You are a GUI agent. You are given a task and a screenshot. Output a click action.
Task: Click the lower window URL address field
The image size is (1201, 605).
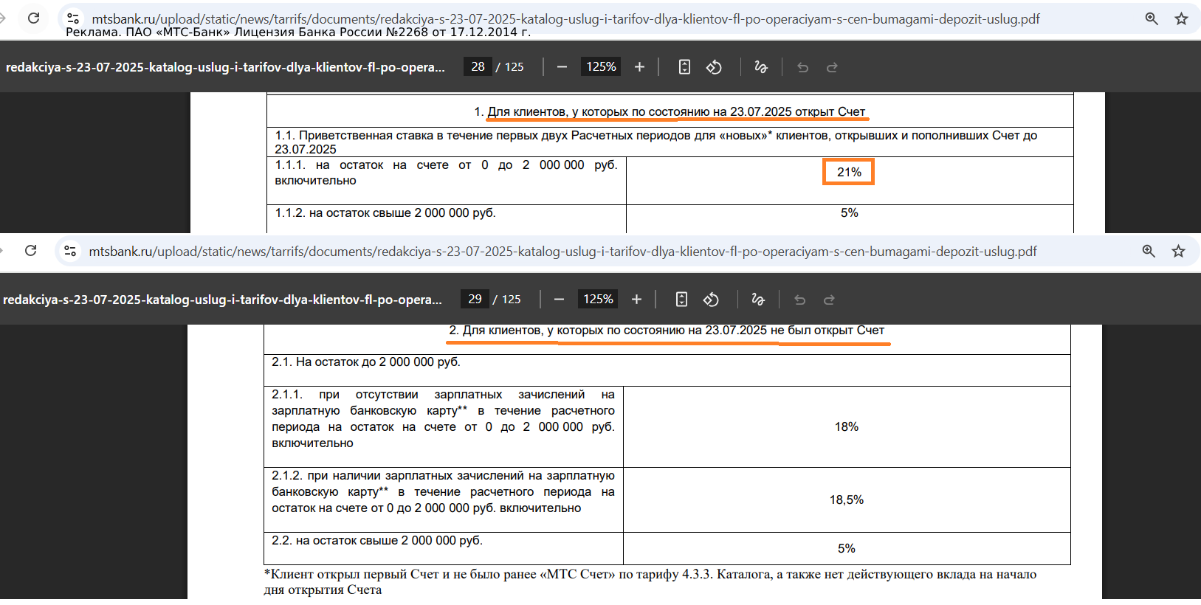(x=562, y=252)
